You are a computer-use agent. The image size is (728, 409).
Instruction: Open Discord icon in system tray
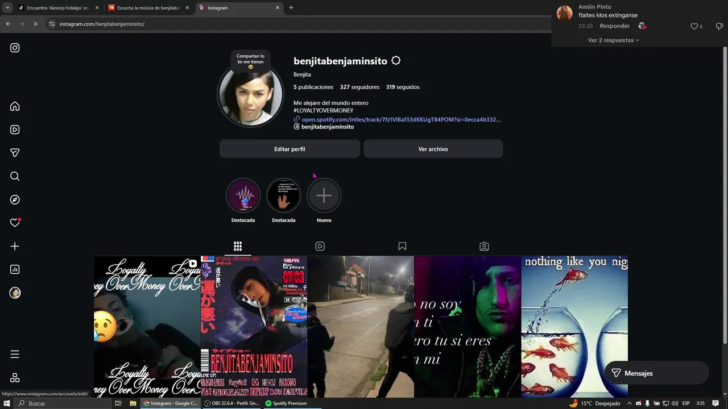[638, 403]
